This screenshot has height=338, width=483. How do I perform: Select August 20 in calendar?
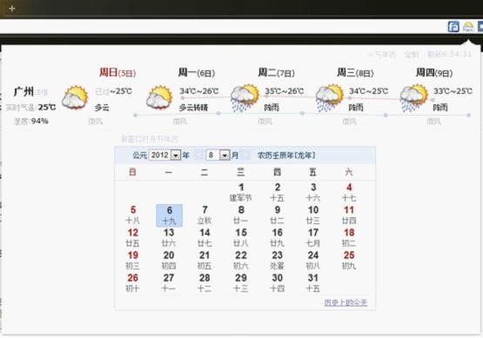[x=169, y=260]
